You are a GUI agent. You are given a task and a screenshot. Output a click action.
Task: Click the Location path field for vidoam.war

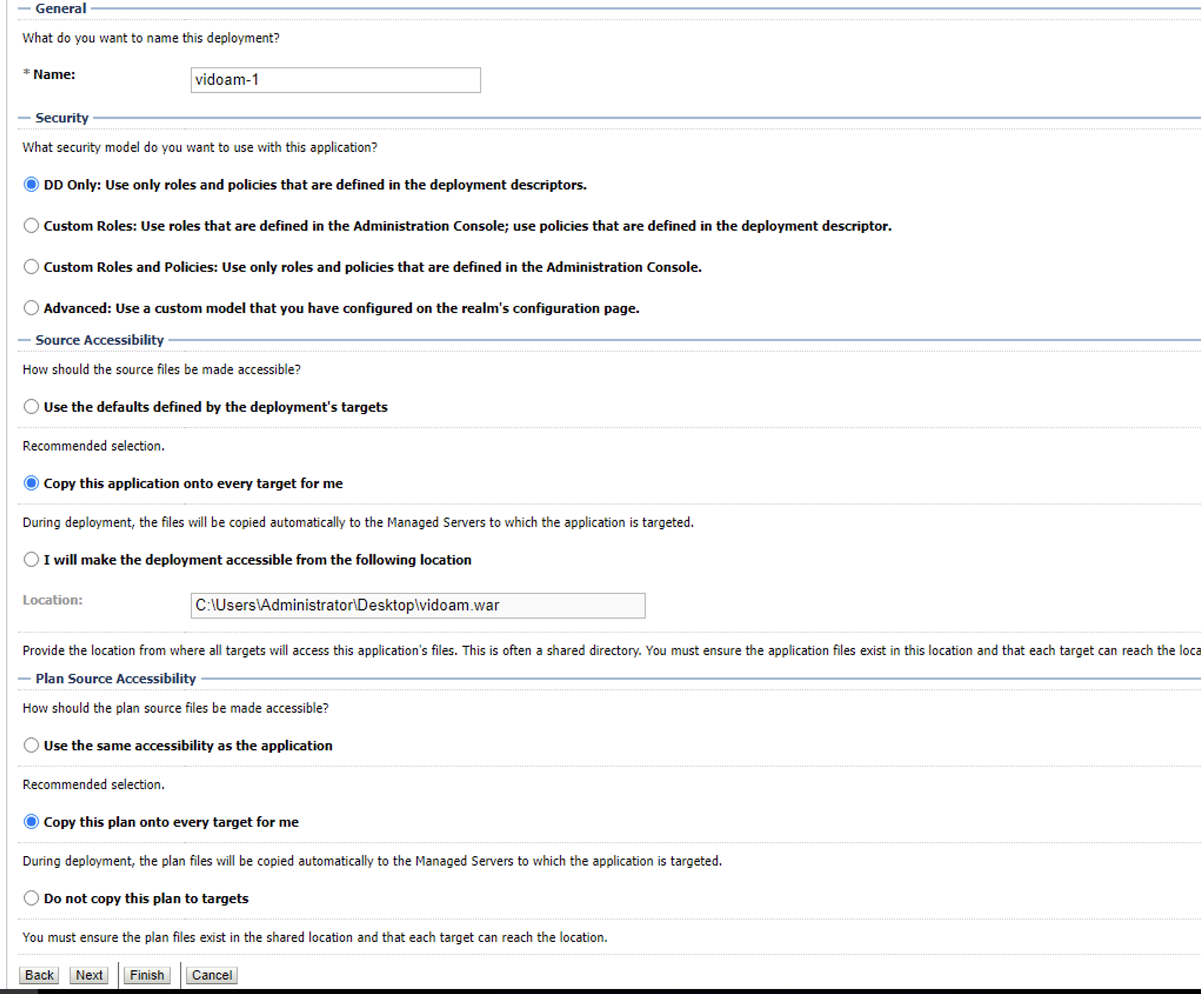(x=418, y=605)
